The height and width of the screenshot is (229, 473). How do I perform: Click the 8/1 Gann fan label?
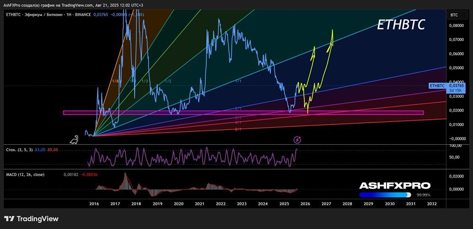tap(238, 129)
